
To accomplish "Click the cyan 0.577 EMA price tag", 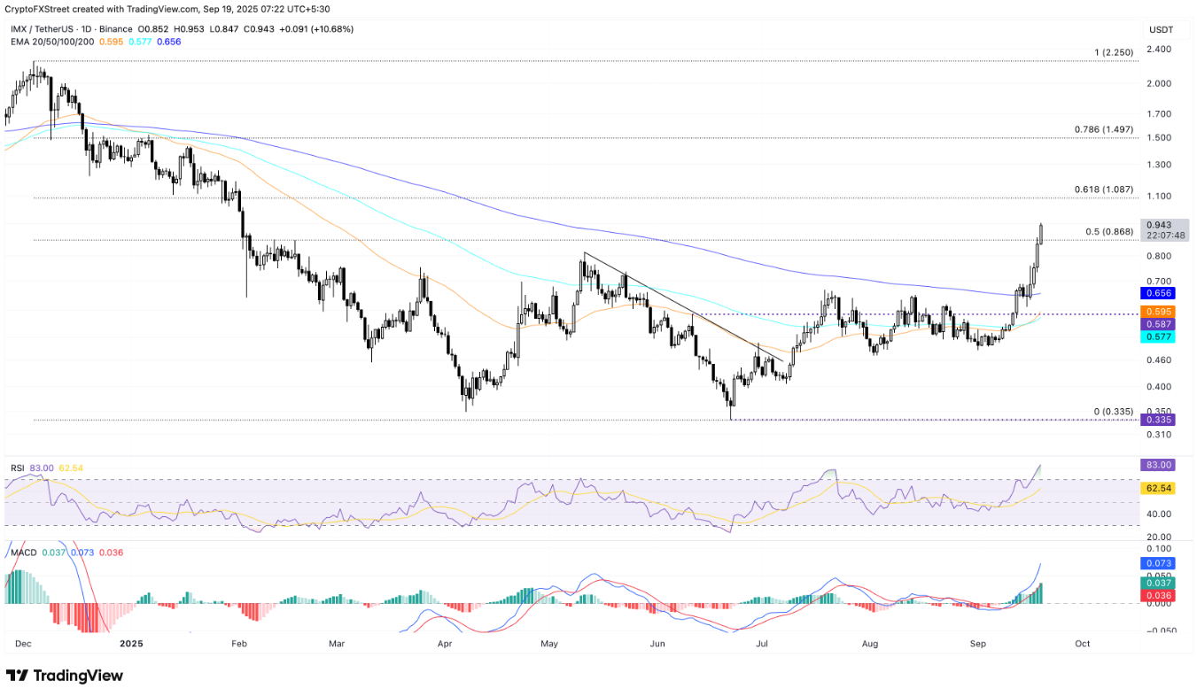I will point(1158,337).
